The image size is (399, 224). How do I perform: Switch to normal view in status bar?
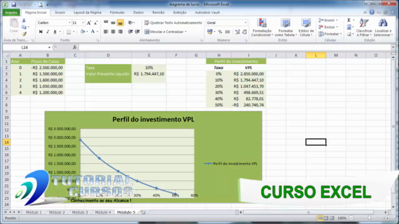[320, 218]
